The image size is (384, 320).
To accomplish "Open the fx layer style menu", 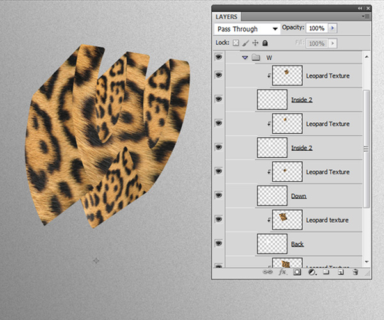I will tap(282, 272).
